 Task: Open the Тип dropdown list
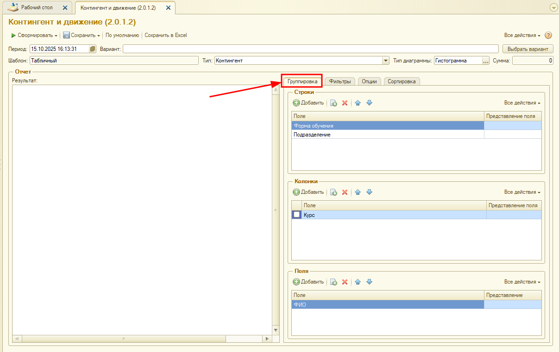point(385,61)
